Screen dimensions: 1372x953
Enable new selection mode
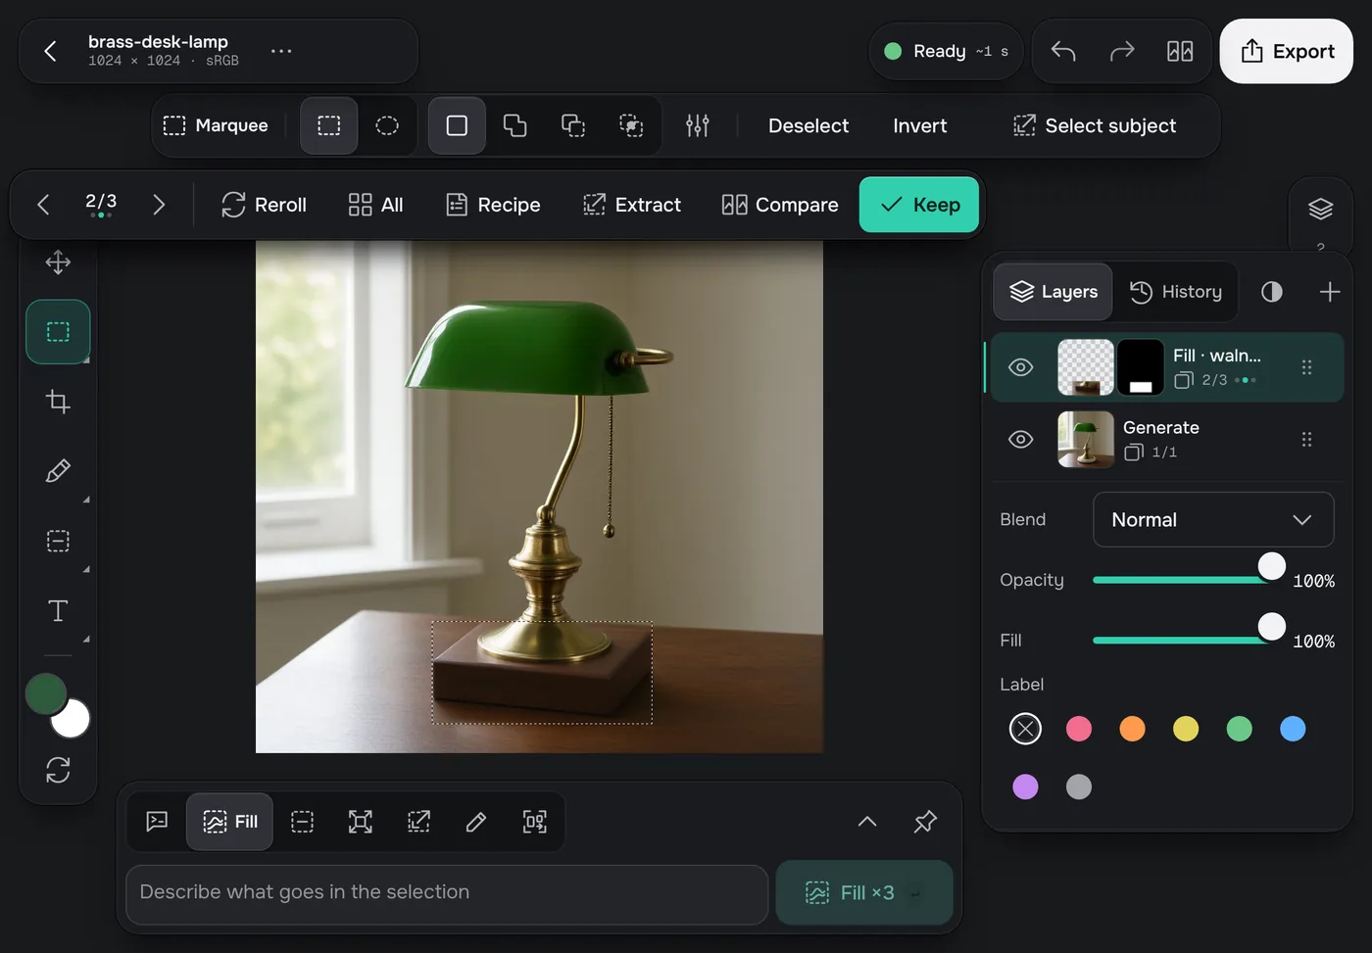tap(457, 125)
